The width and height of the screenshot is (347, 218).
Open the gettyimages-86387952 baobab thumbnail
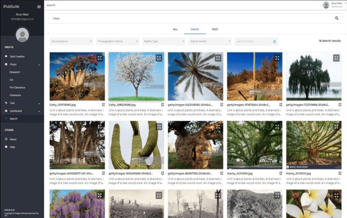[x=195, y=145]
